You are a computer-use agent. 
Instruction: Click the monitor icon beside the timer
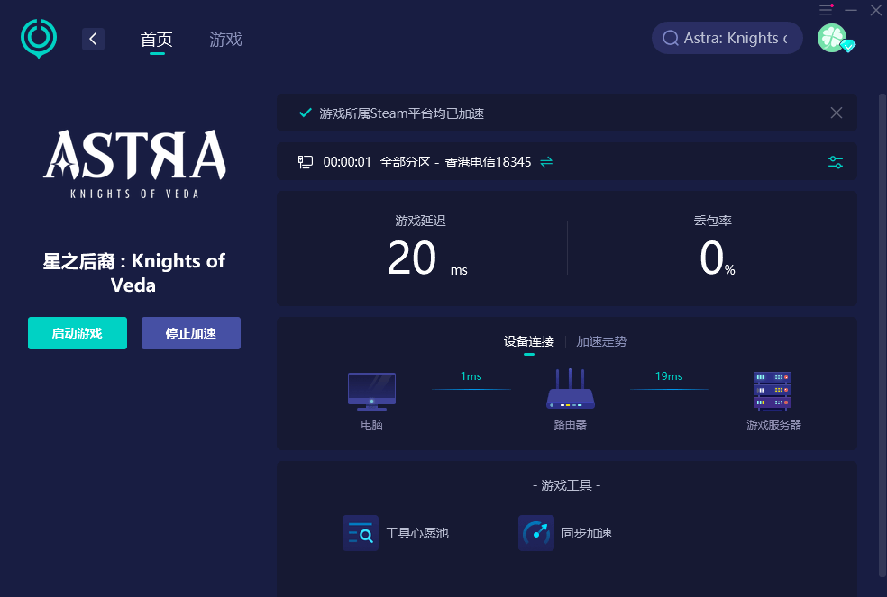(x=306, y=162)
